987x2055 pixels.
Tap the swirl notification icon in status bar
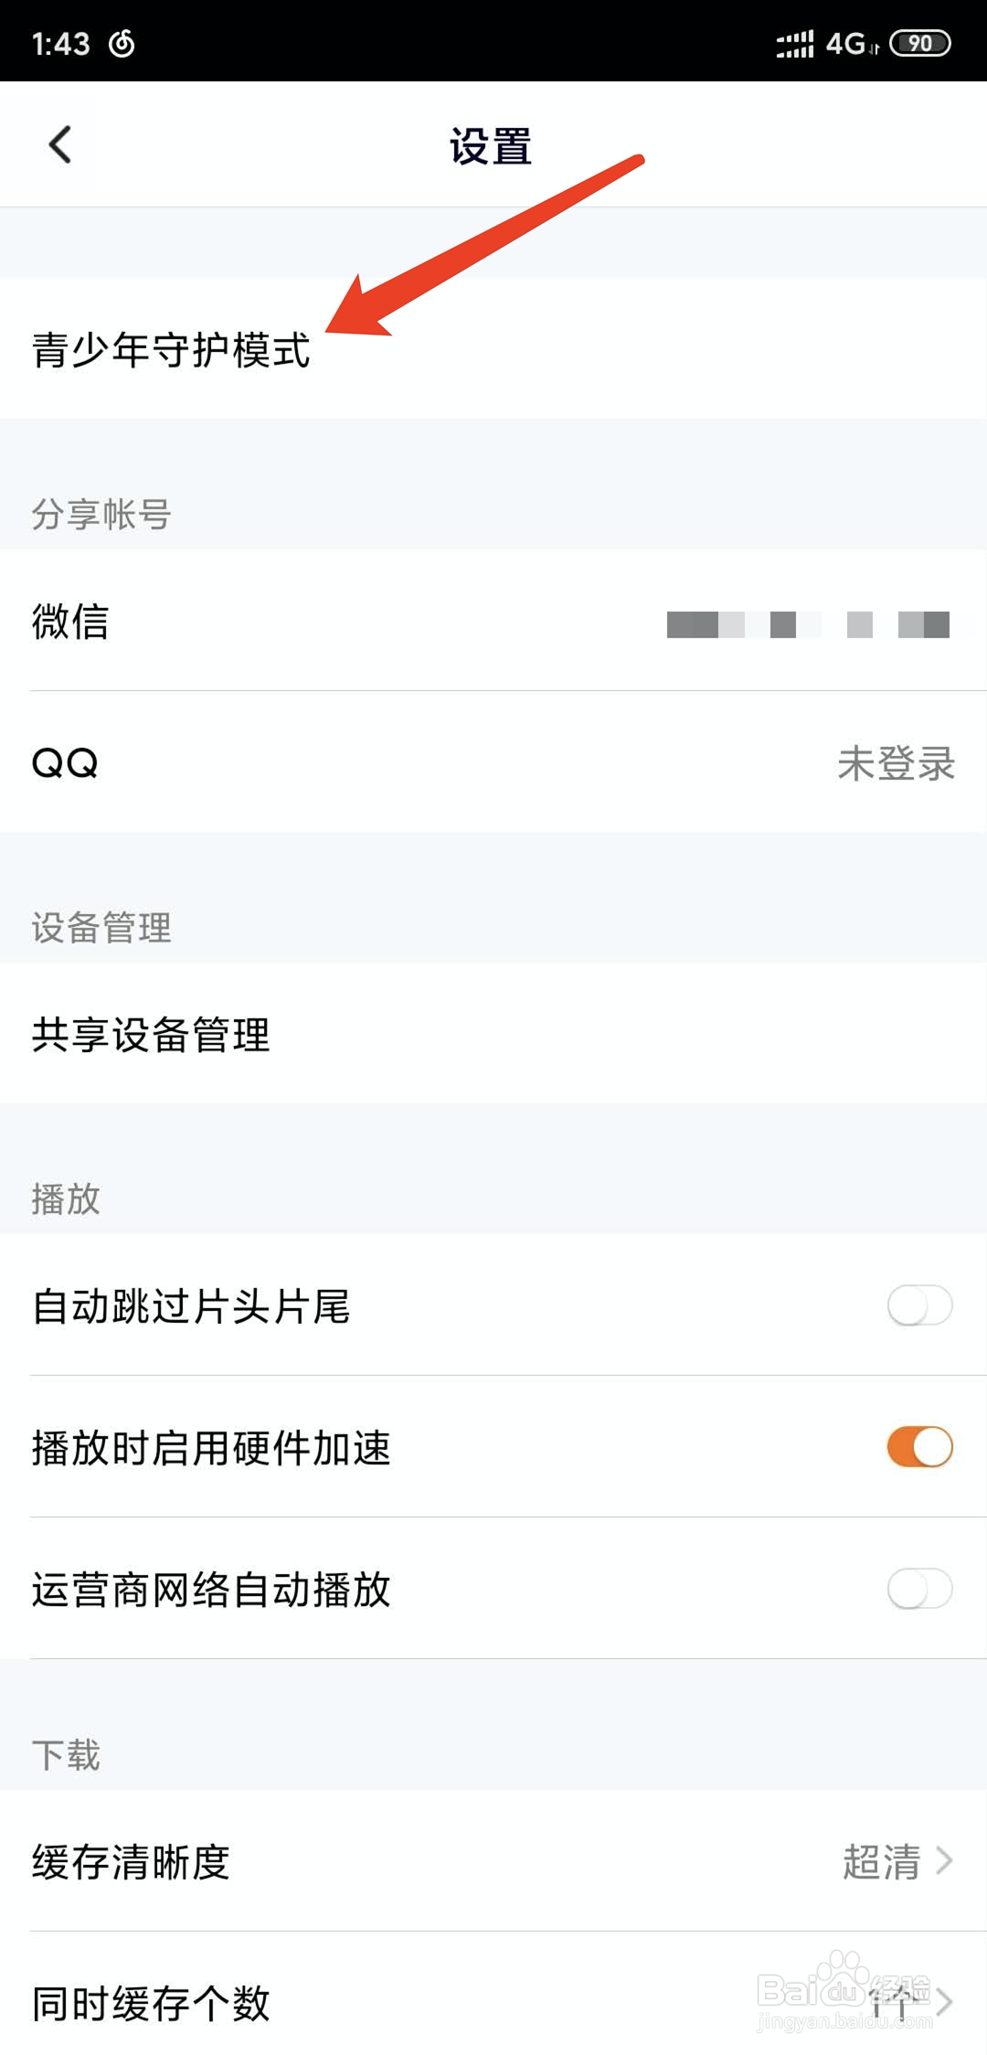click(122, 43)
